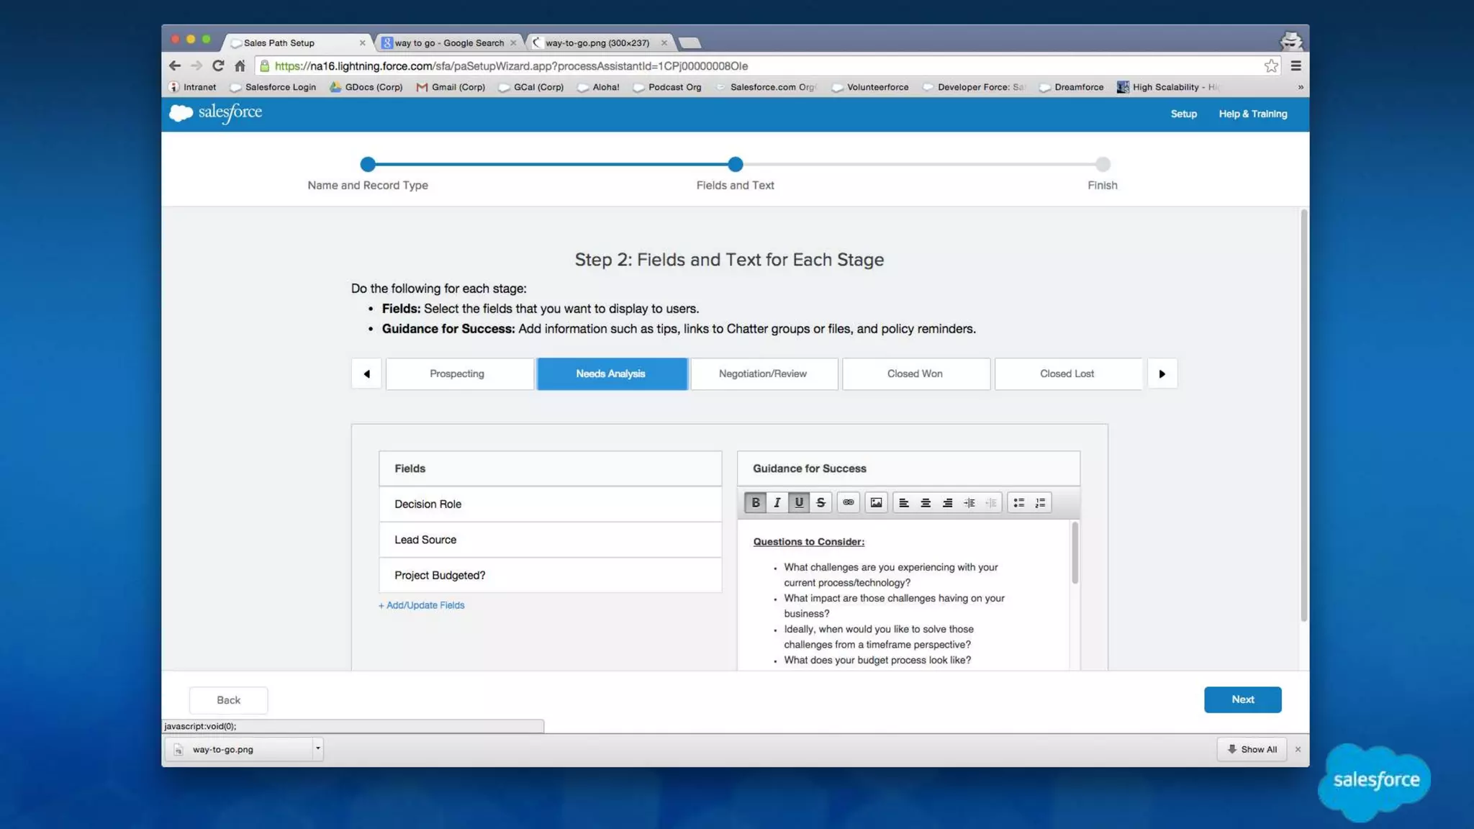This screenshot has height=829, width=1474.
Task: Align guidance text to the left
Action: (x=904, y=502)
